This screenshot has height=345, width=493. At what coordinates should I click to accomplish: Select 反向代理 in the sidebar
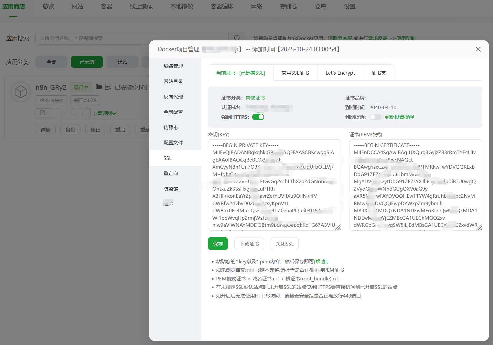click(173, 97)
